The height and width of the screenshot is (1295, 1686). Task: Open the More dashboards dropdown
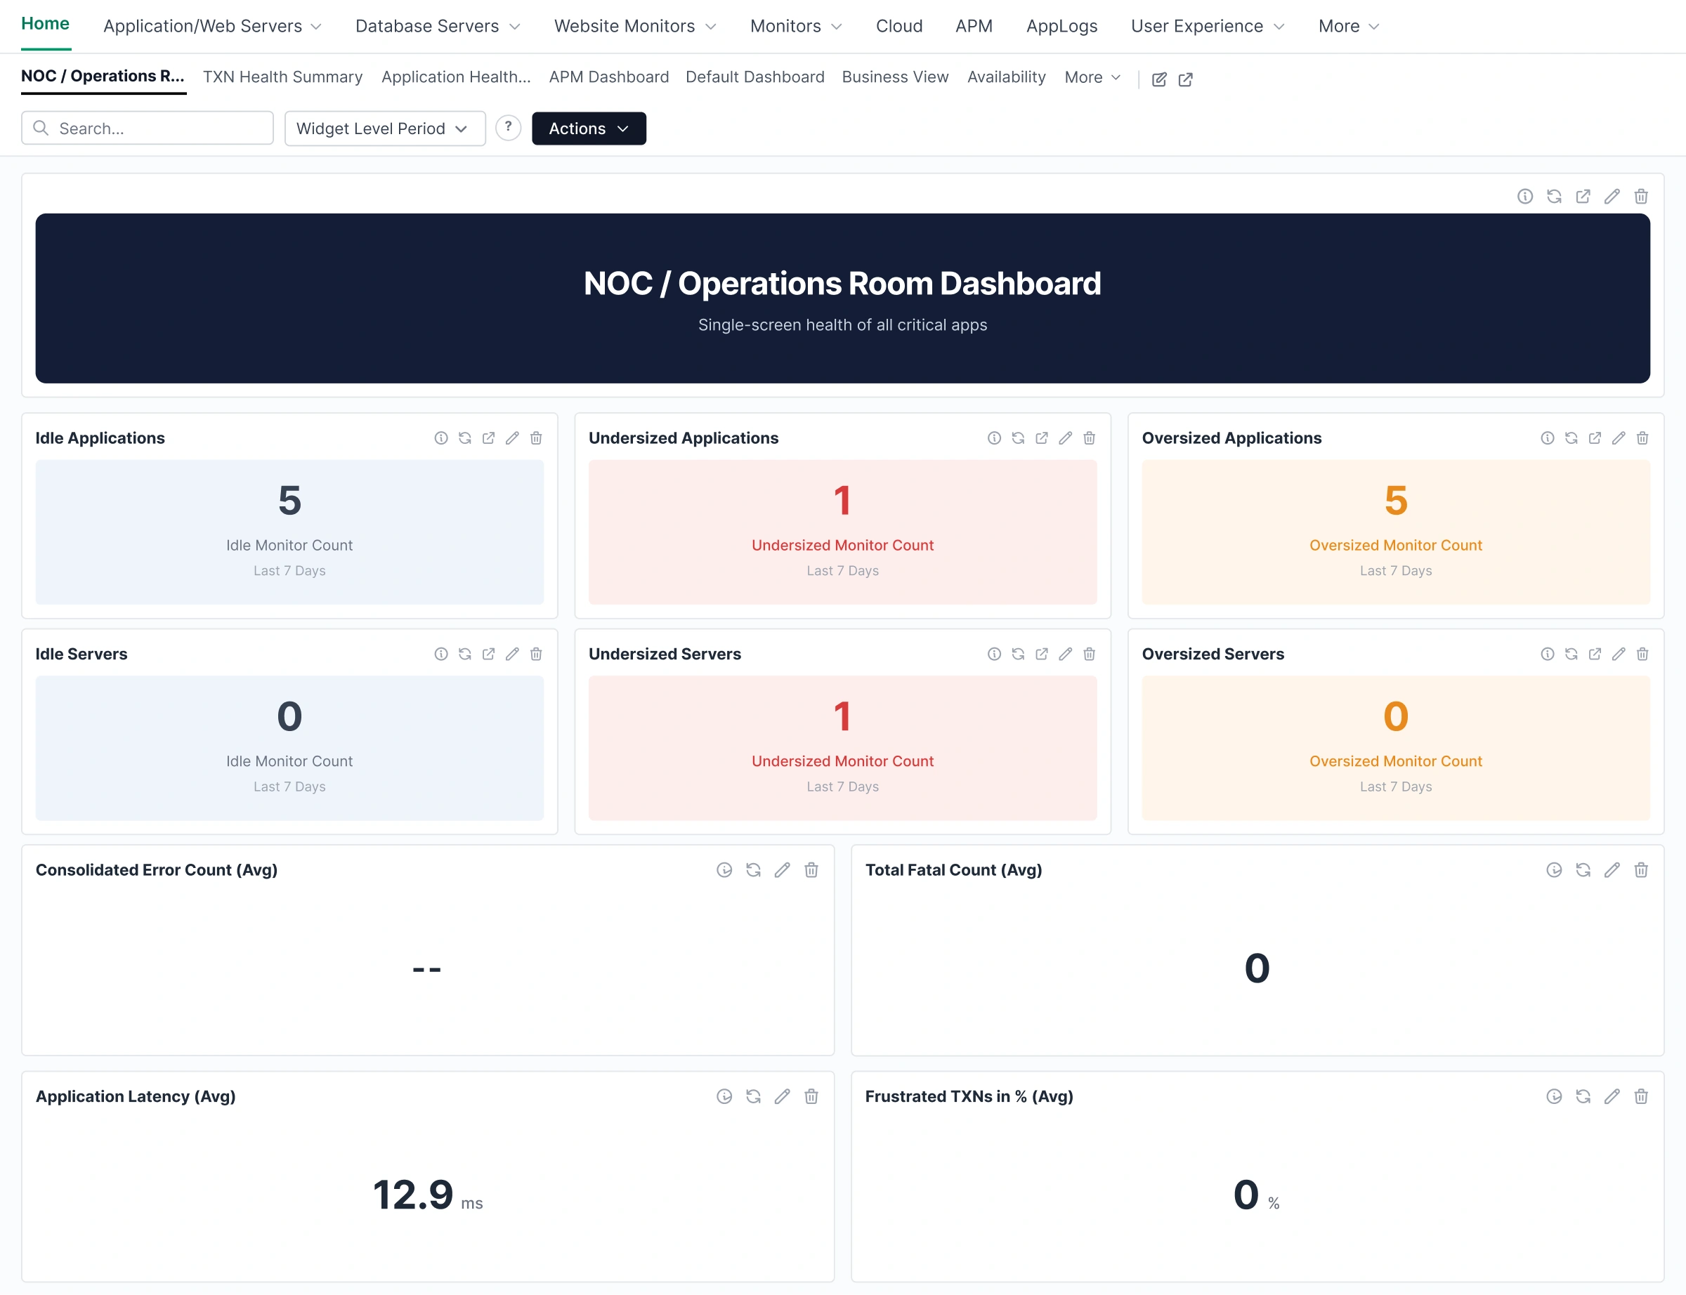point(1092,77)
